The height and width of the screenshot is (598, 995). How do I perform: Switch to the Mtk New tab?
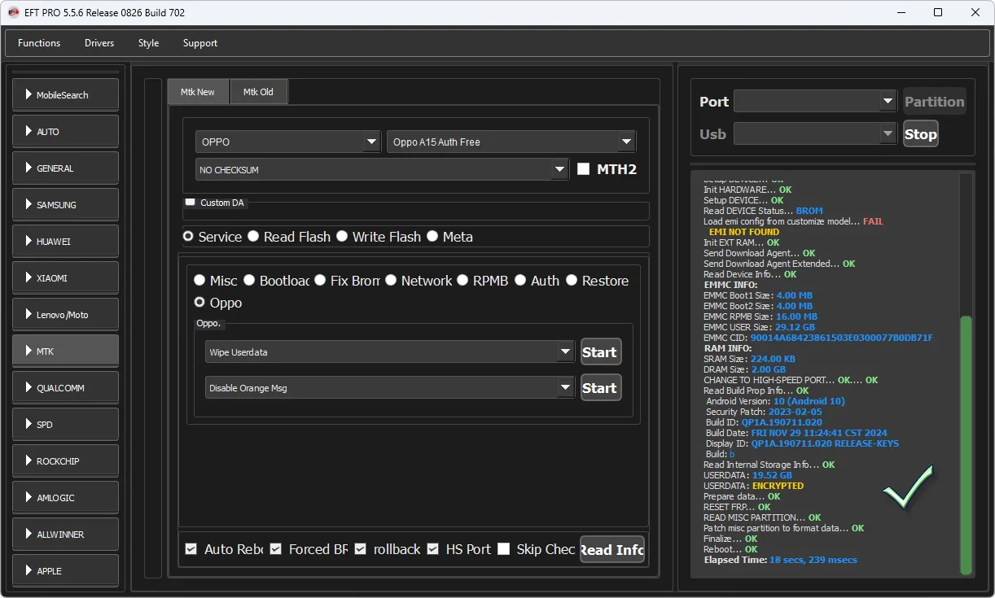(x=198, y=92)
